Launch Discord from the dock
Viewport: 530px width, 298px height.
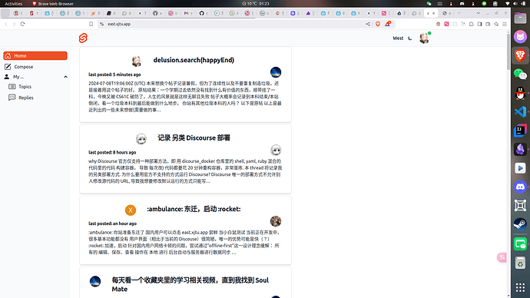(x=520, y=187)
